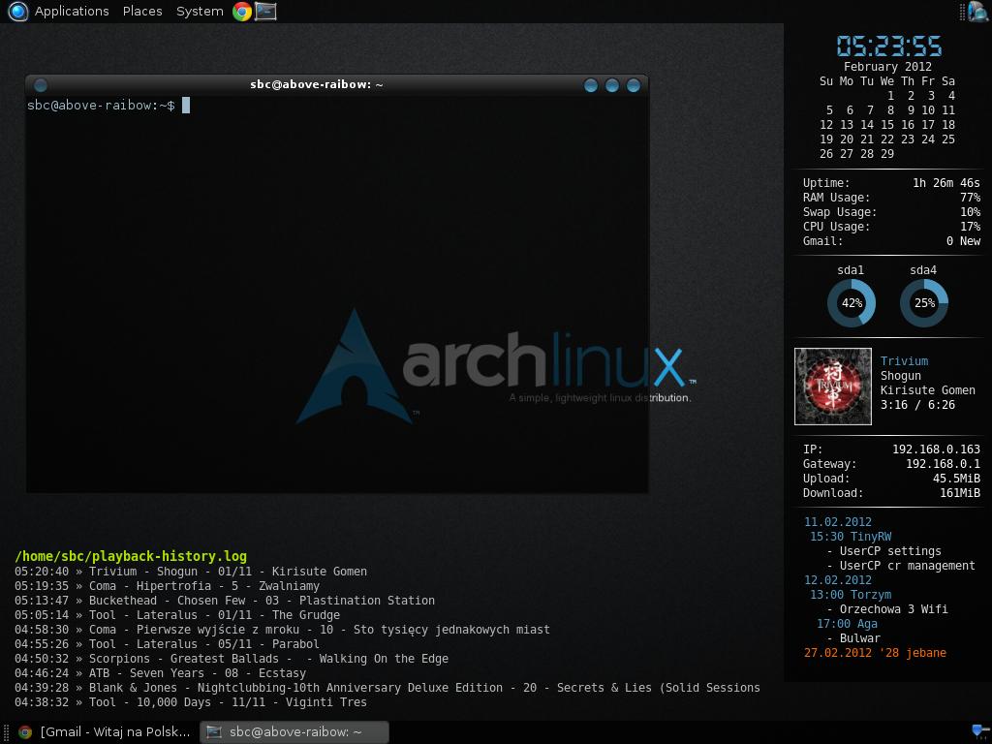992x744 pixels.
Task: Click the show desktop icon in bottom panel
Action: [978, 731]
